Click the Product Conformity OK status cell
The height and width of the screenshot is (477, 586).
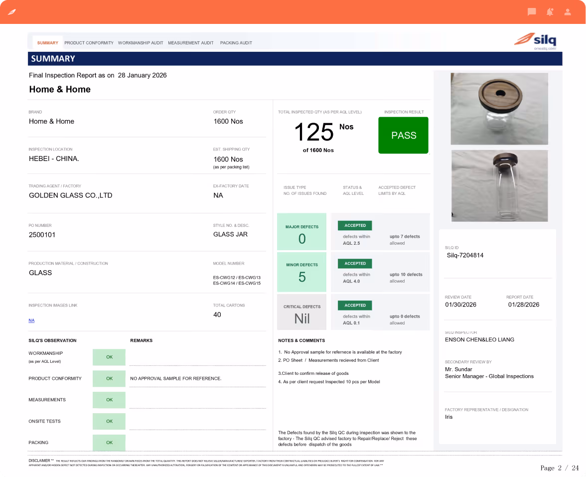tap(109, 379)
